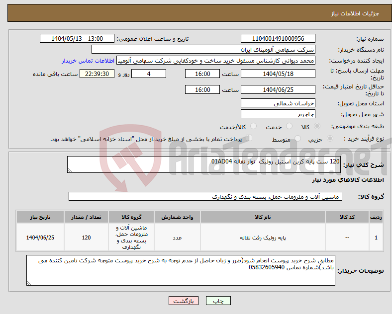
Task: Click the اطلاعات کالاهای مورد نیاز heading
Action: [x=348, y=180]
